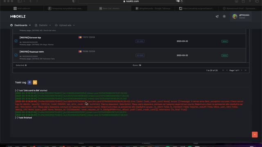Select the [953792] account name
This screenshot has height=147, width=262.
pos(30,38)
